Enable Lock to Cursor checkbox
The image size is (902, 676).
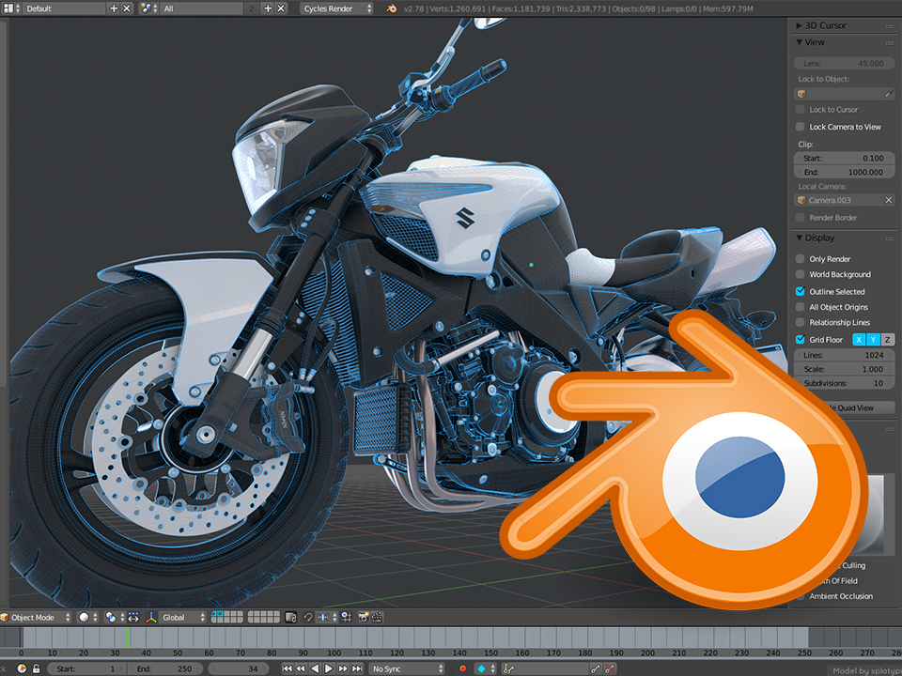pos(800,109)
